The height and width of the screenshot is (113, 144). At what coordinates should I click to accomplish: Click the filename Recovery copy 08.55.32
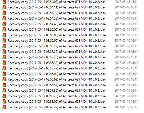pyautogui.click(x=57, y=63)
